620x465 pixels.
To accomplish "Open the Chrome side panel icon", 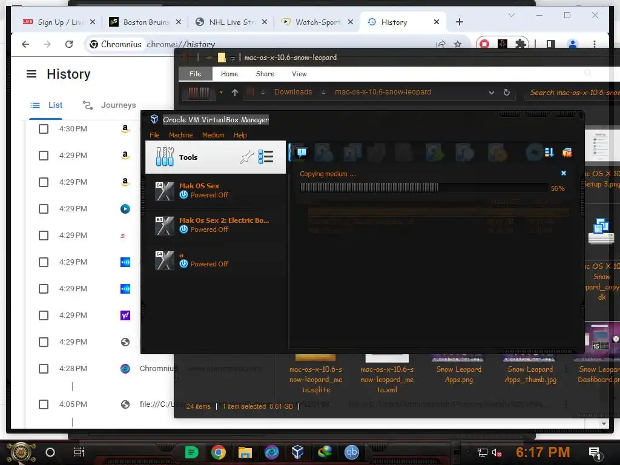I will pos(551,44).
